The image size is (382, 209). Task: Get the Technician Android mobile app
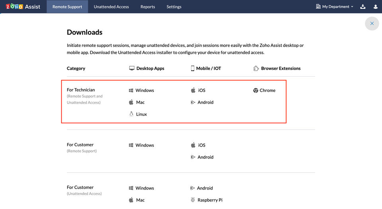205,103
